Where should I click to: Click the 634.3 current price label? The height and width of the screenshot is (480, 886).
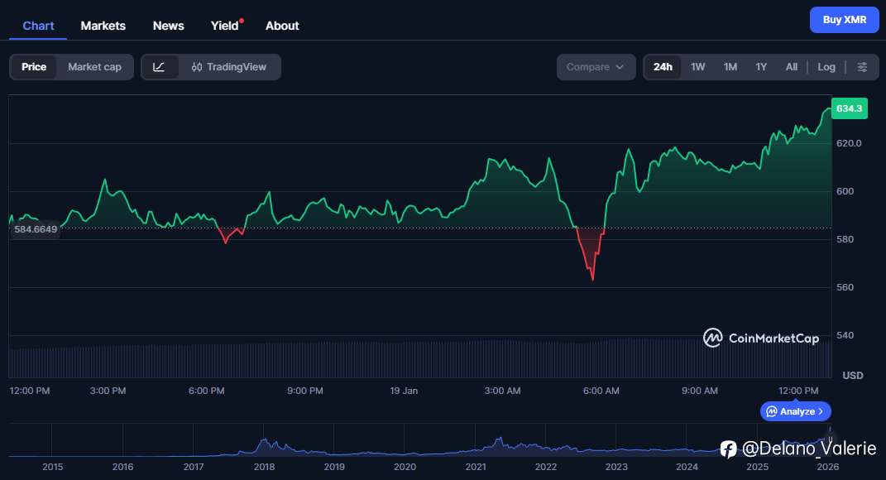click(x=849, y=108)
